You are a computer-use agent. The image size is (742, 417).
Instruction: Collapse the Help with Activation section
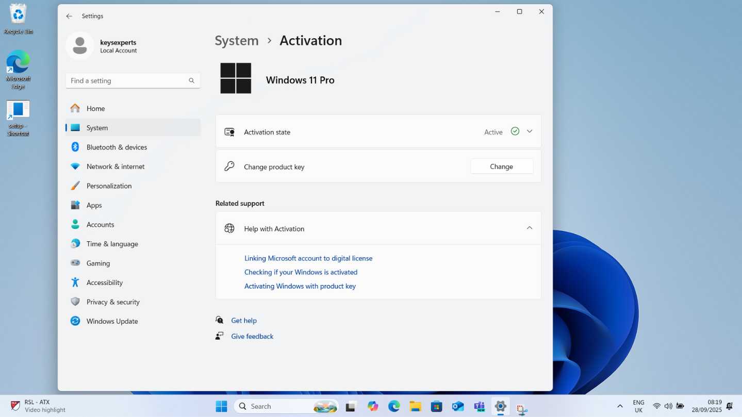click(x=530, y=228)
